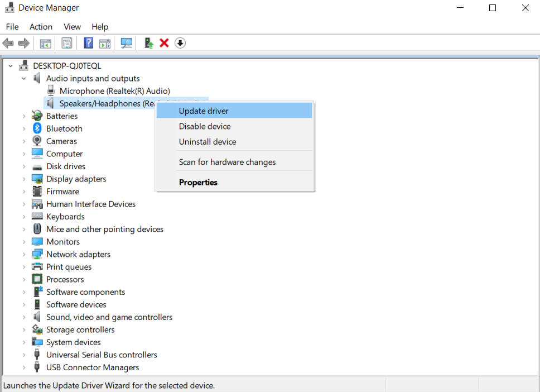Collapse the Audio inputs and outputs category
The image size is (540, 392).
(x=24, y=79)
